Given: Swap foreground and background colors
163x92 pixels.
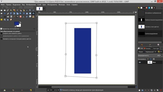Looking at the screenshot, I should coord(20,22).
